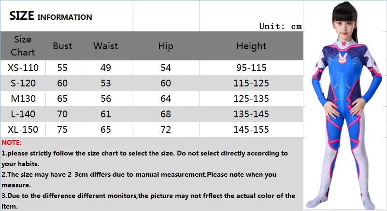Image resolution: width=387 pixels, height=211 pixels.
Task: Click the red NOTE: heading
Action: click(12, 143)
